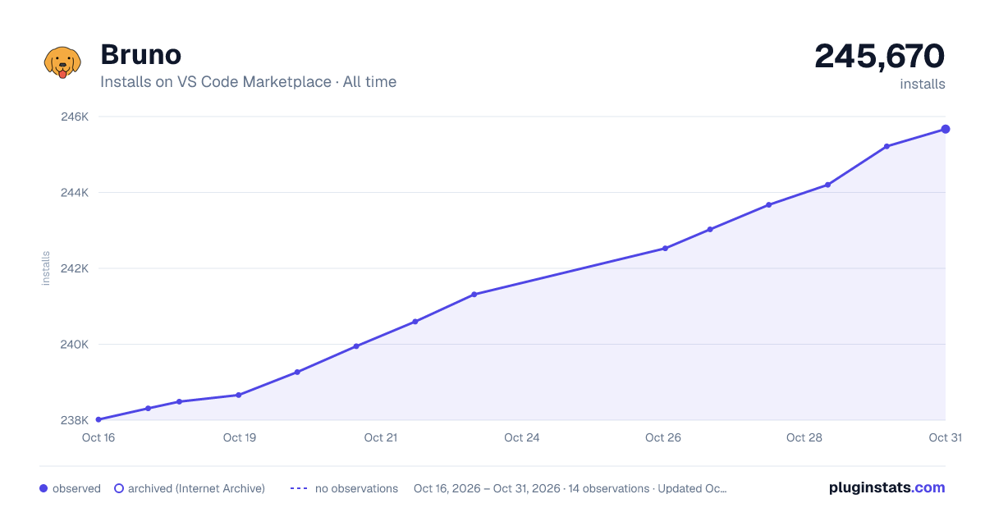Image resolution: width=985 pixels, height=517 pixels.
Task: Select the last data point before the Oct 24 gap
Action: [474, 294]
